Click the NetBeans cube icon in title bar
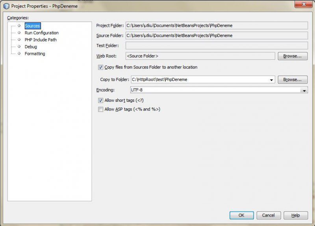 pos(6,6)
